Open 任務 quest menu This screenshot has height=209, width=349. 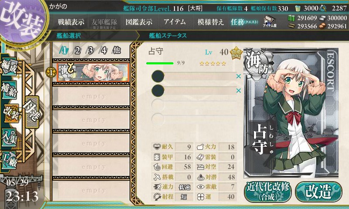coord(244,22)
